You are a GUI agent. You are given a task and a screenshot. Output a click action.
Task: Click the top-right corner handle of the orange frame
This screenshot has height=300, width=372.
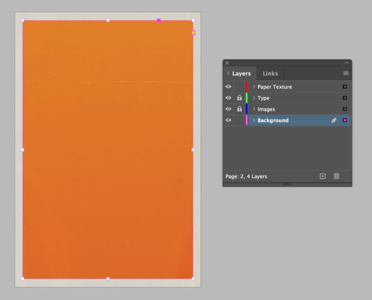193,20
